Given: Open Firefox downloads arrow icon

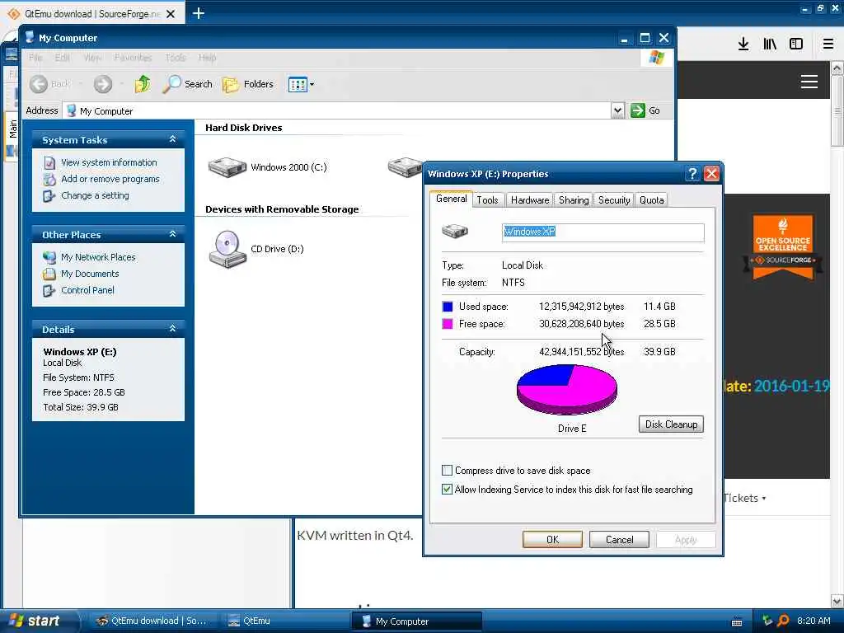Looking at the screenshot, I should coord(743,45).
